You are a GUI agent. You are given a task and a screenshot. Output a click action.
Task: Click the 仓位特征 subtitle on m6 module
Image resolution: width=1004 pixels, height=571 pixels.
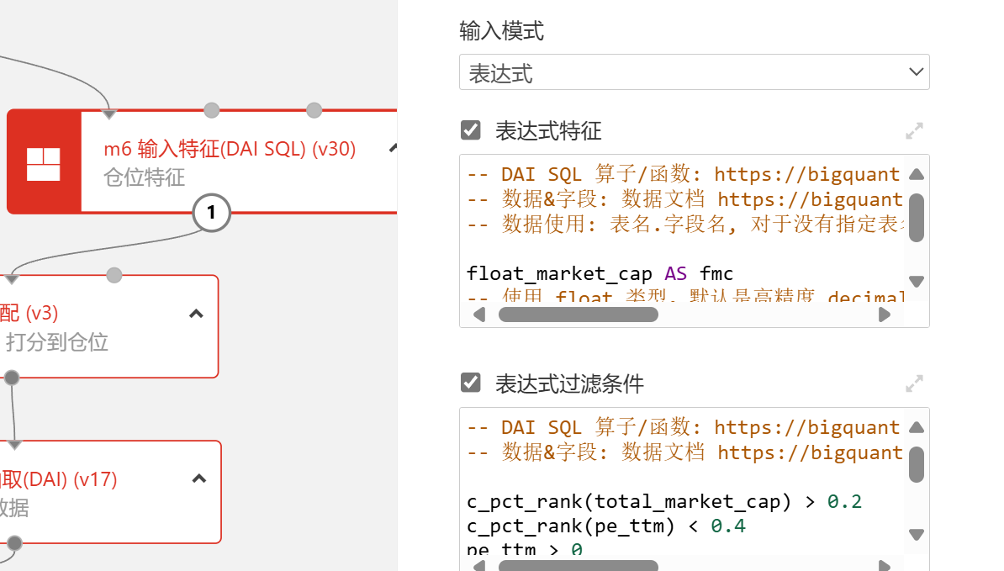tap(144, 177)
